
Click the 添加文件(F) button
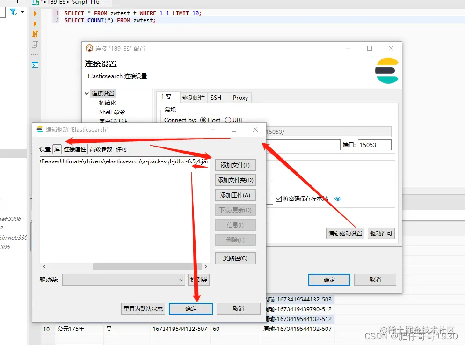[235, 165]
